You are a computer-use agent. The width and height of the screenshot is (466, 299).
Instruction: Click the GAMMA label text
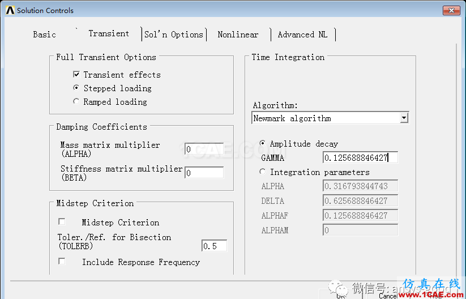click(x=272, y=158)
